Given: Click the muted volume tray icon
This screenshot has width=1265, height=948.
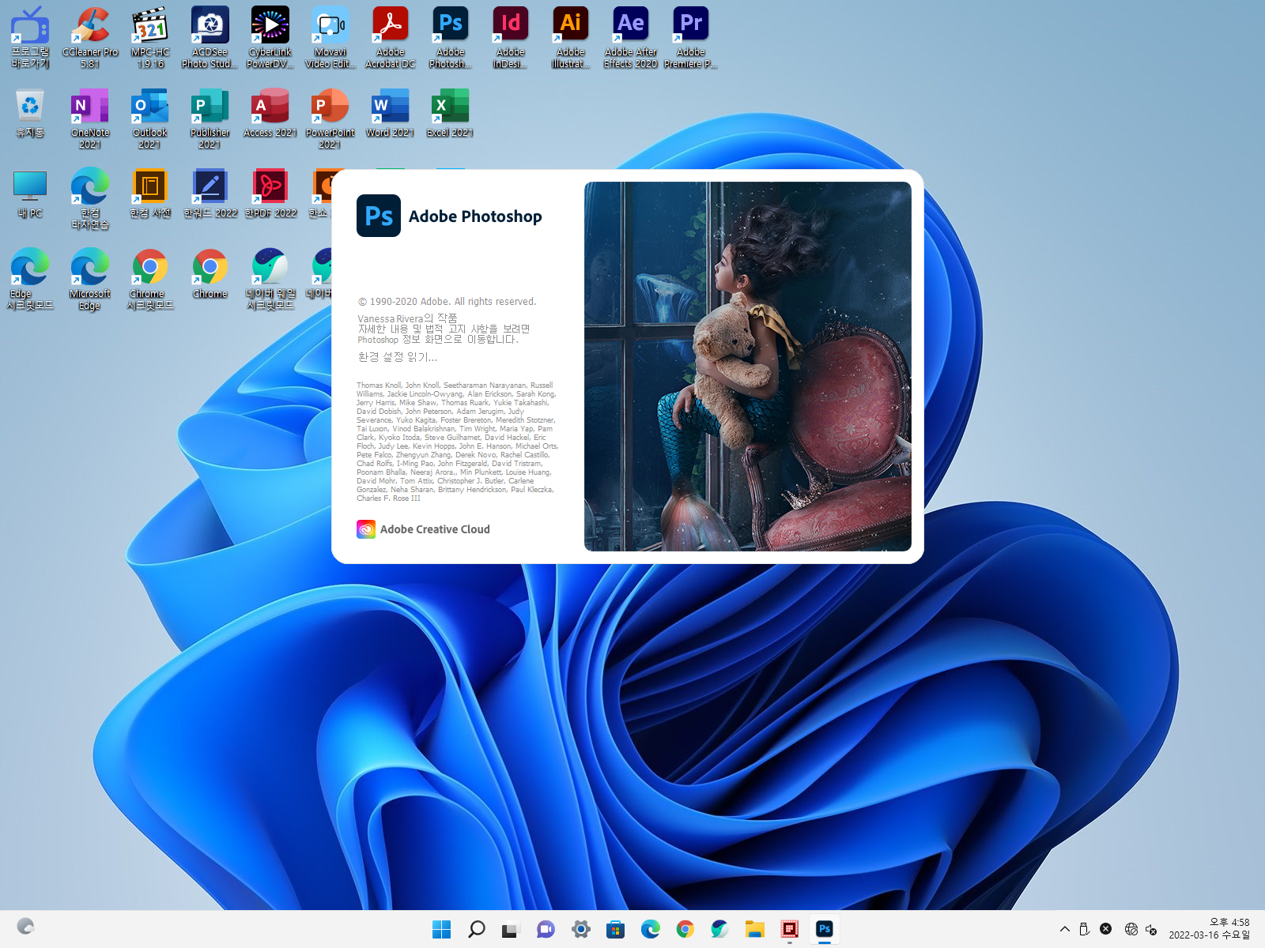Looking at the screenshot, I should [x=1151, y=929].
